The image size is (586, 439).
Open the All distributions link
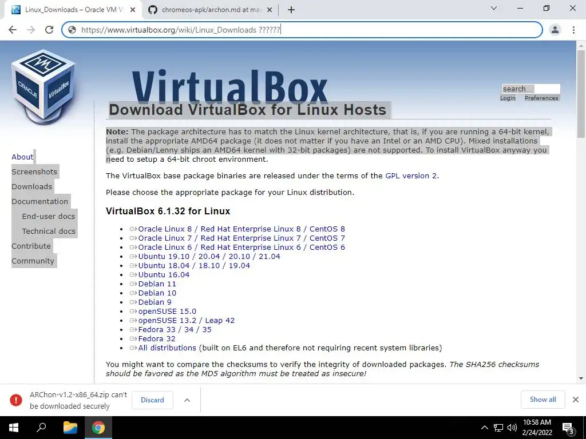(167, 348)
